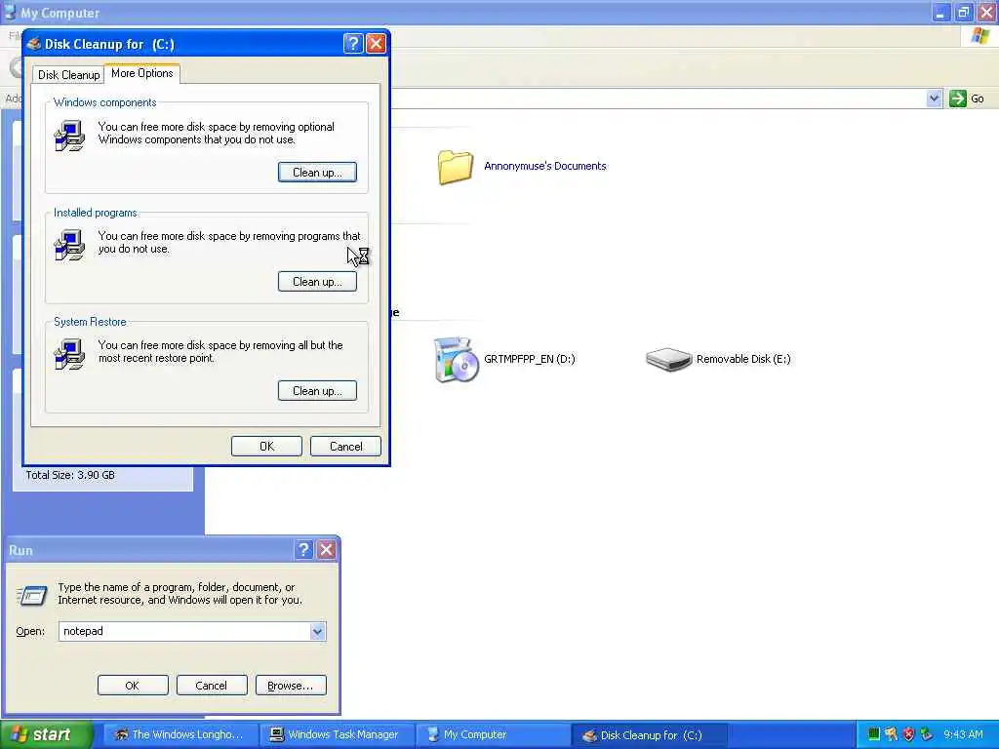999x749 pixels.
Task: Select the Annonymuse's Documents label
Action: (544, 166)
